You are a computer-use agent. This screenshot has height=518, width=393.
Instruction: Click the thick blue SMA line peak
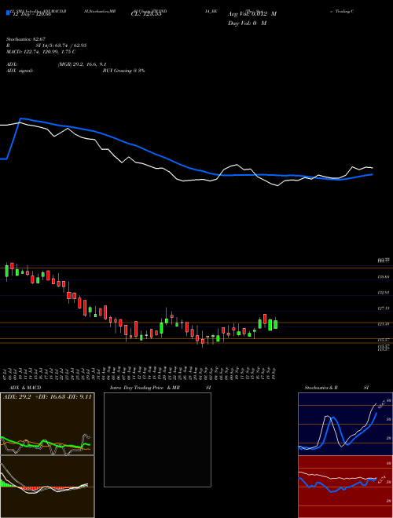coord(21,119)
